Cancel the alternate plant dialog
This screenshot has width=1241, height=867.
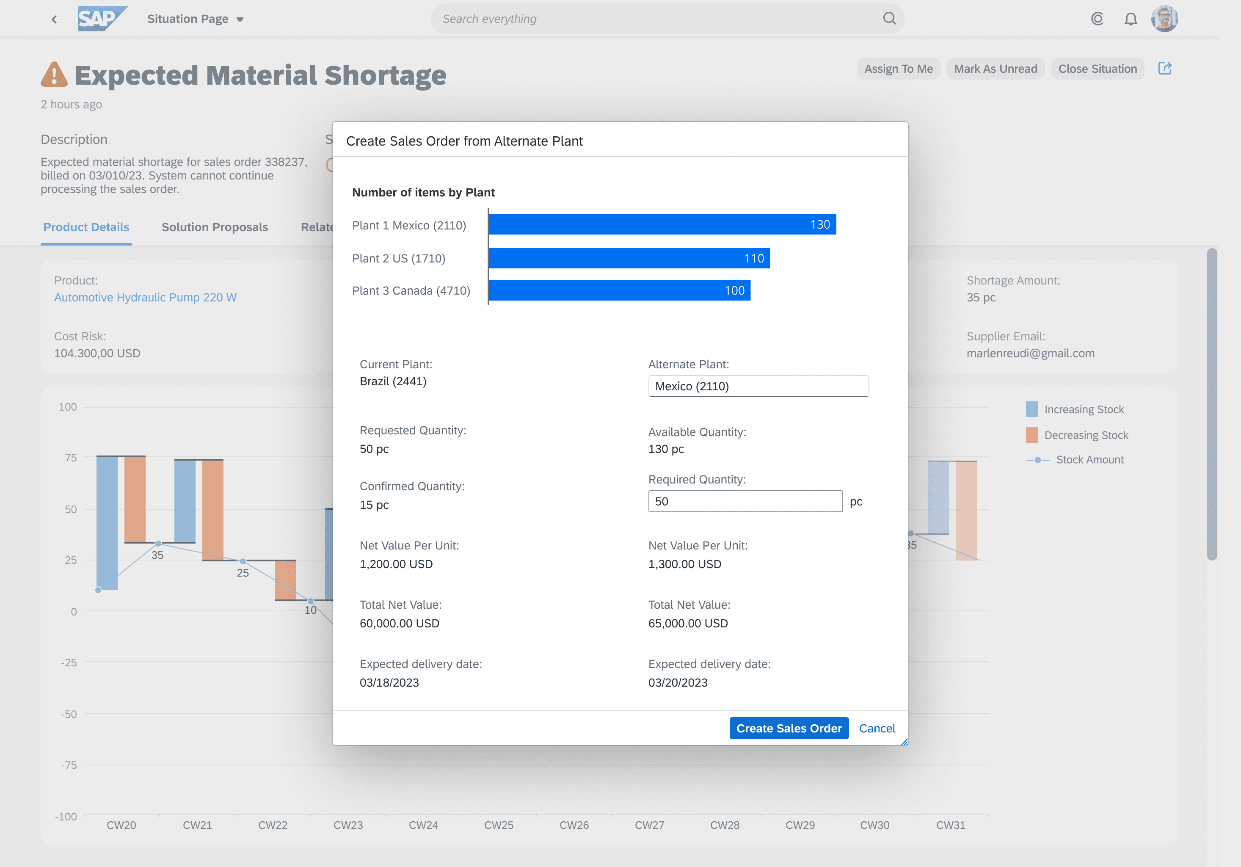[x=877, y=728]
